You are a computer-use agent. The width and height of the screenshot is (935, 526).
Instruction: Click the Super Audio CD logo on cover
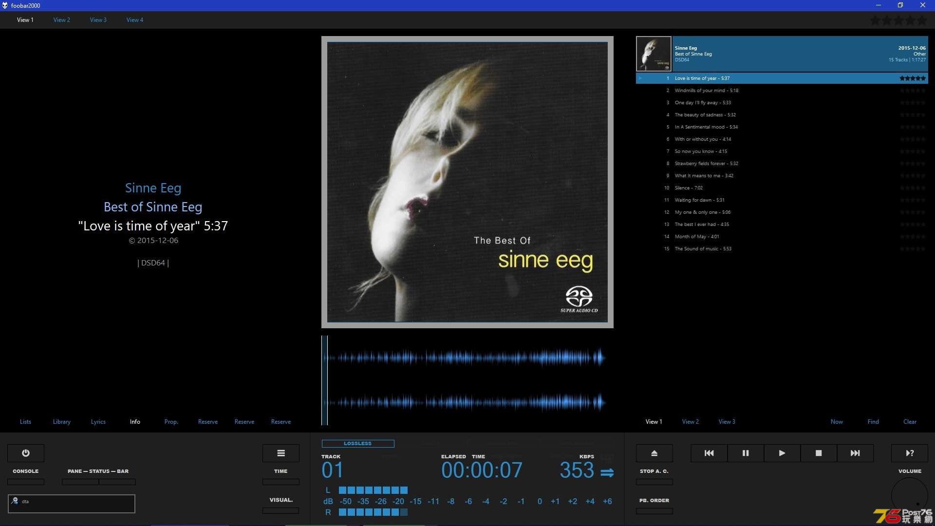pyautogui.click(x=579, y=299)
